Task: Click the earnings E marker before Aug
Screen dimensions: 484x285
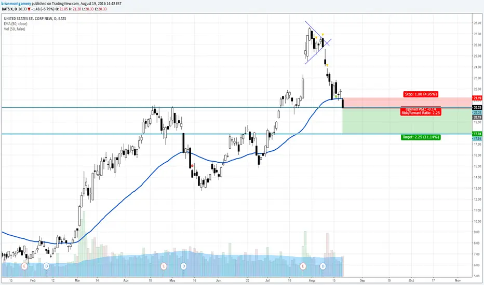Action: [303, 266]
